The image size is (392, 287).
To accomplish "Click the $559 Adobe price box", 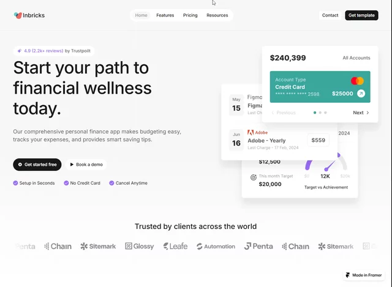I will [318, 140].
